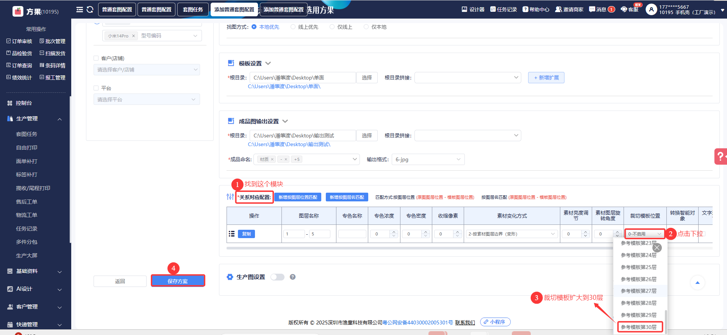This screenshot has height=335, width=727.
Task: Click 新增按图层位置匹配 button
Action: pyautogui.click(x=298, y=197)
